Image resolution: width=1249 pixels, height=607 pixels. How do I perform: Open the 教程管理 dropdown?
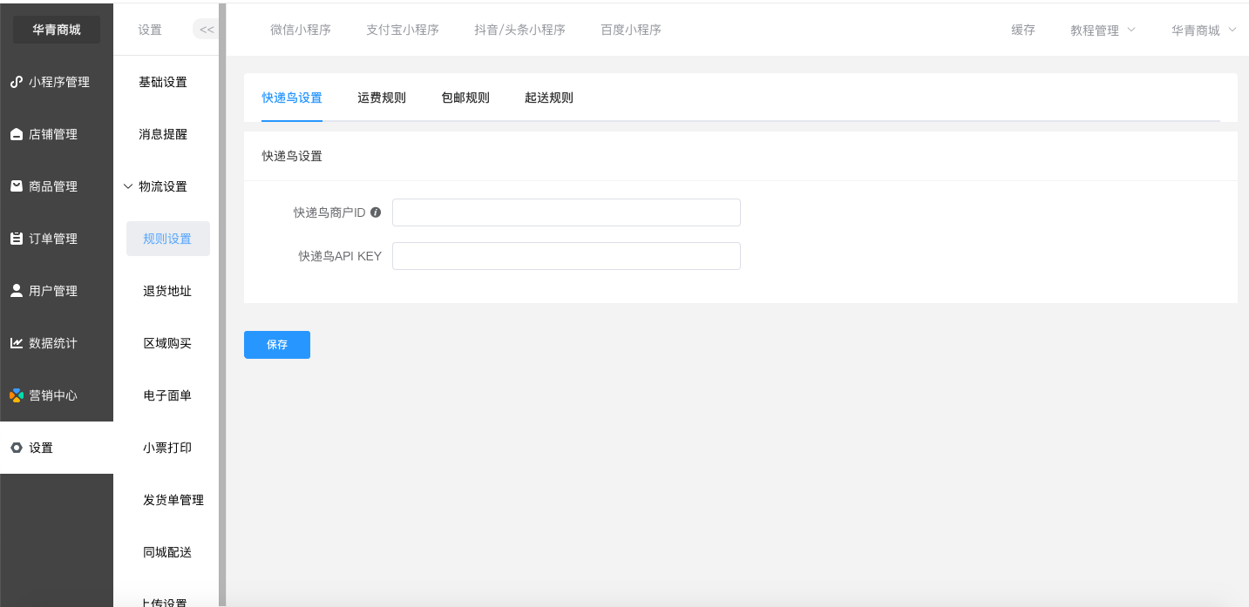tap(1103, 30)
